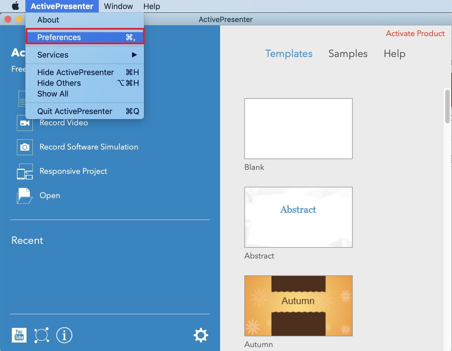Open the Apple menu
The height and width of the screenshot is (351, 452).
(x=15, y=6)
